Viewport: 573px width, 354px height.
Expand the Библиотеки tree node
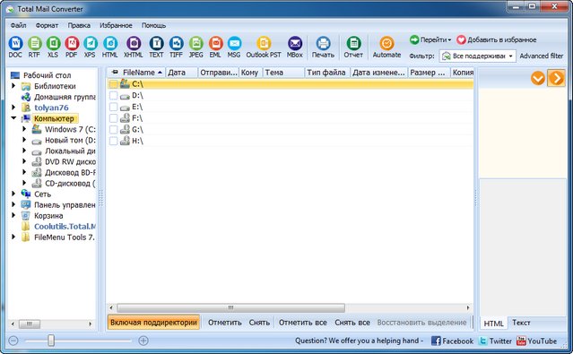coord(13,86)
